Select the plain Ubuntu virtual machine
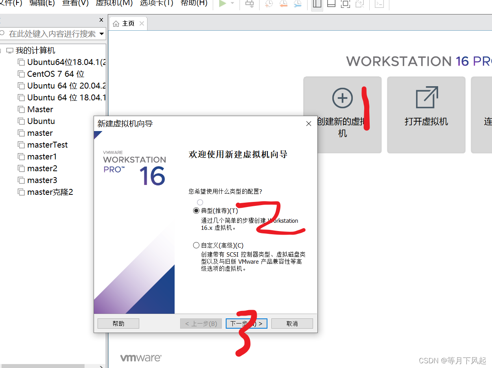 (x=41, y=121)
